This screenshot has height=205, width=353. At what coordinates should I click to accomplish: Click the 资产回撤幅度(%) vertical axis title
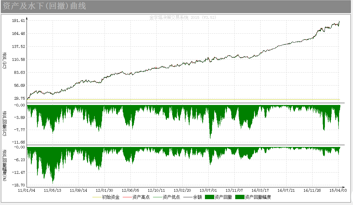pos(5,165)
